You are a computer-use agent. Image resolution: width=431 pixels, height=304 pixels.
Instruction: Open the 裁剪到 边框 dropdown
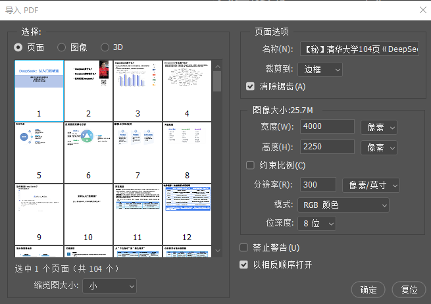pos(320,70)
